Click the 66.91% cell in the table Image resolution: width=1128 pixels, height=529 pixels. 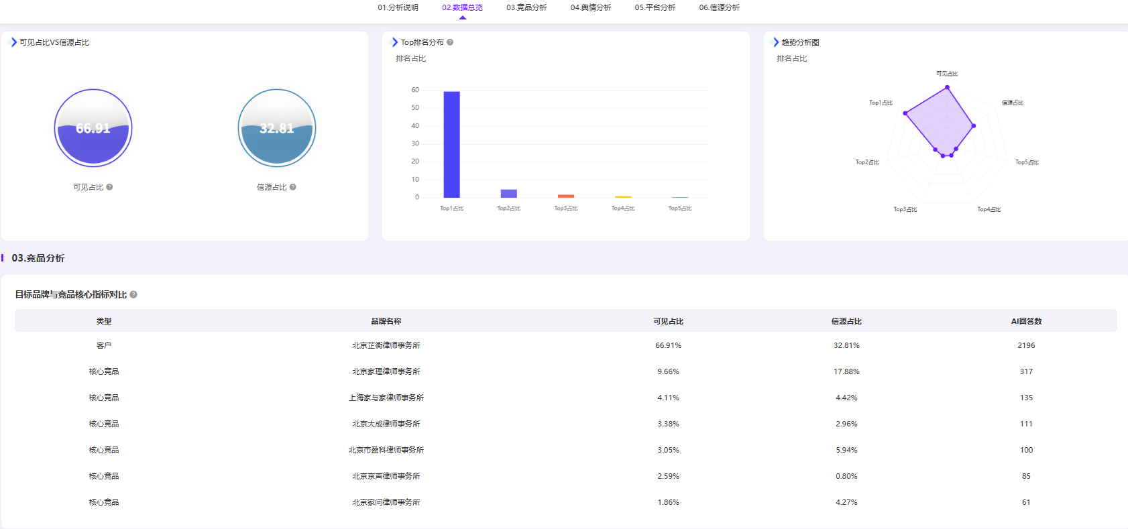(x=669, y=345)
